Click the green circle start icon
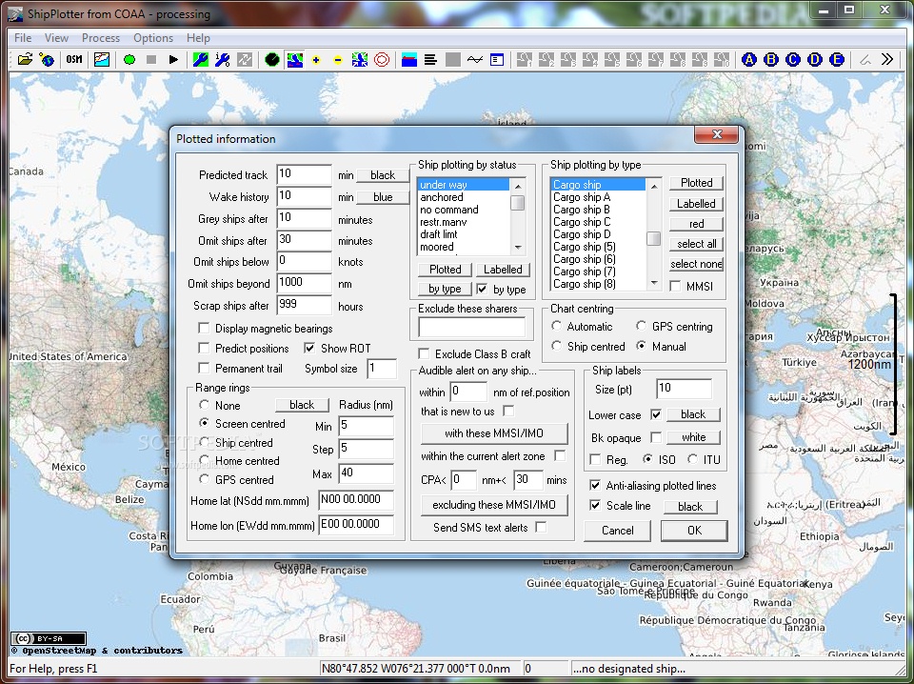 tap(129, 59)
